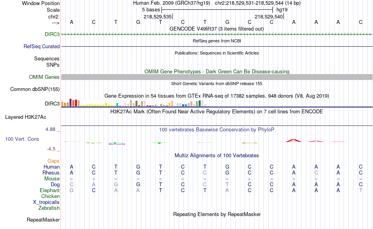
Task: Click the ---> base sequence direction arrow
Action: click(55, 23)
